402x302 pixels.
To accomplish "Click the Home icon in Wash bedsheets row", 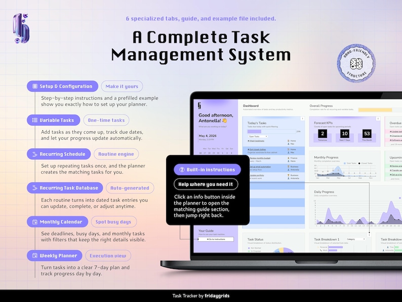I will (289, 141).
